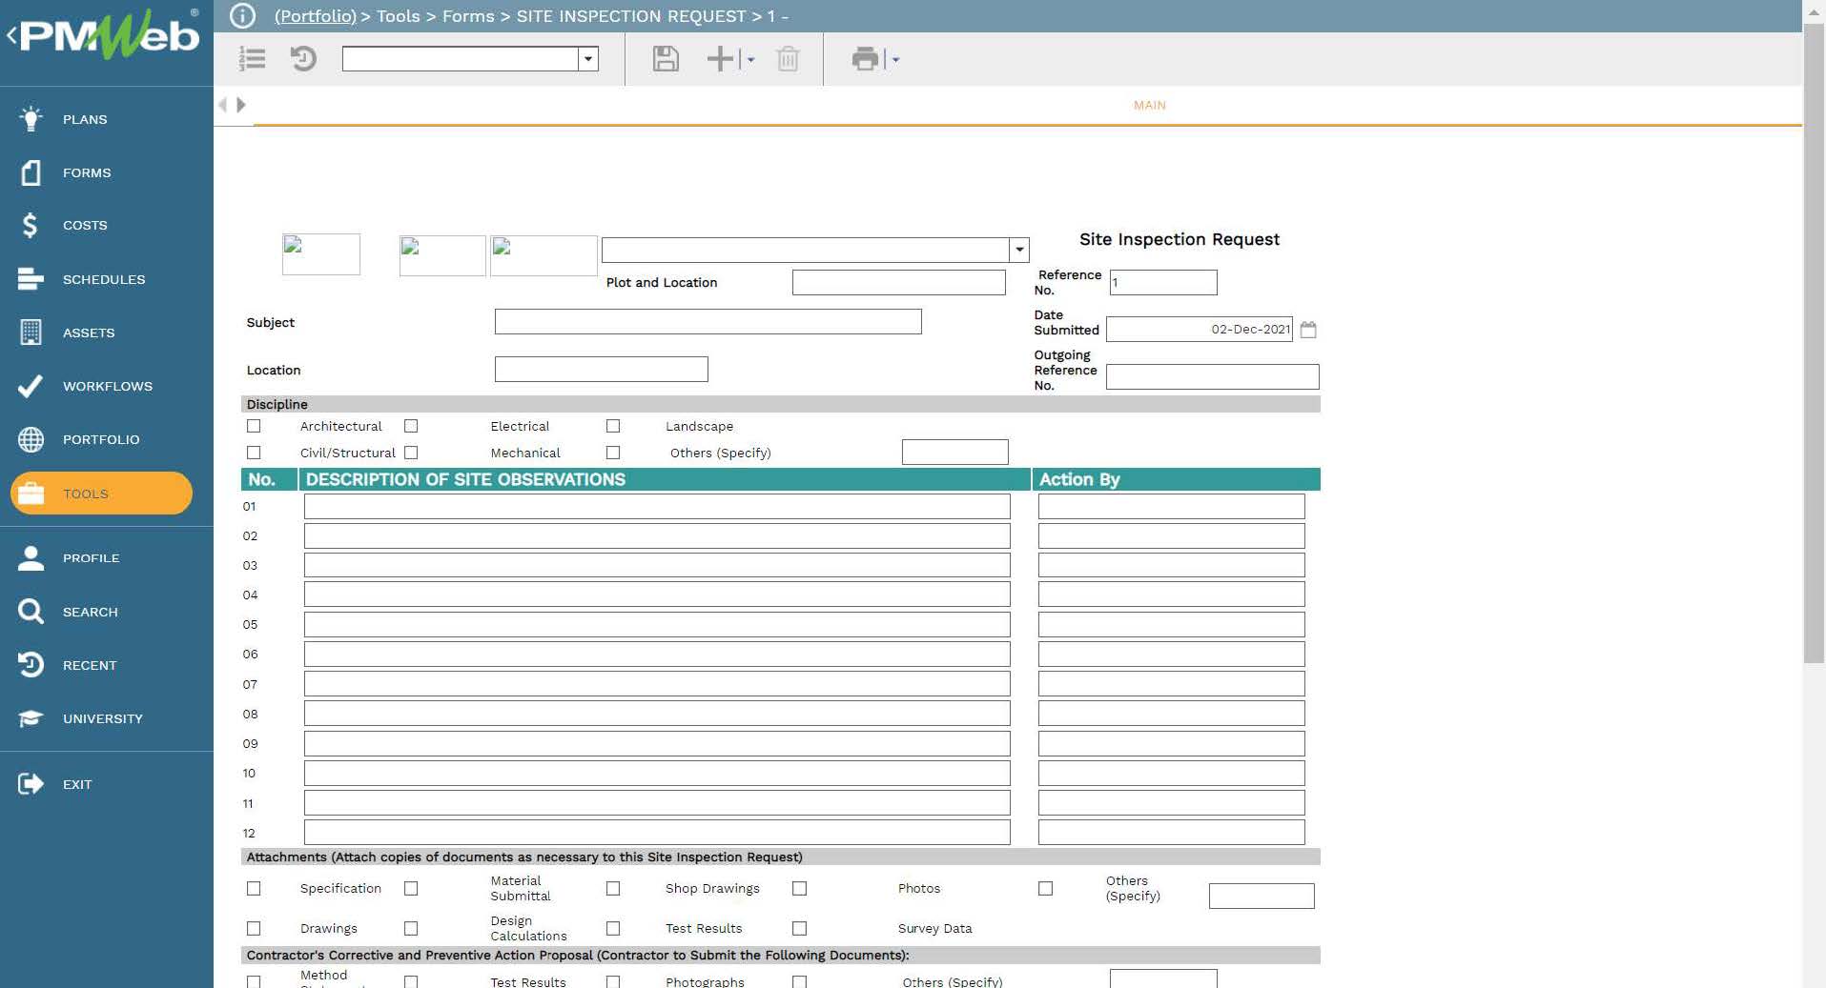Click the Search magnifier icon
Viewport: 1826px width, 988px height.
click(x=31, y=612)
